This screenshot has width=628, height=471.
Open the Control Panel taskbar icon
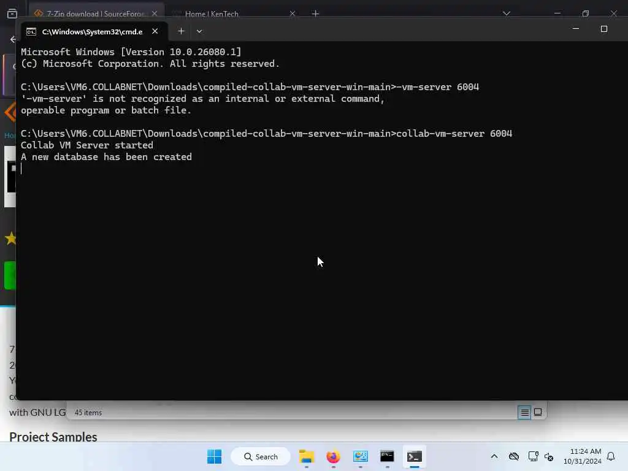point(361,456)
